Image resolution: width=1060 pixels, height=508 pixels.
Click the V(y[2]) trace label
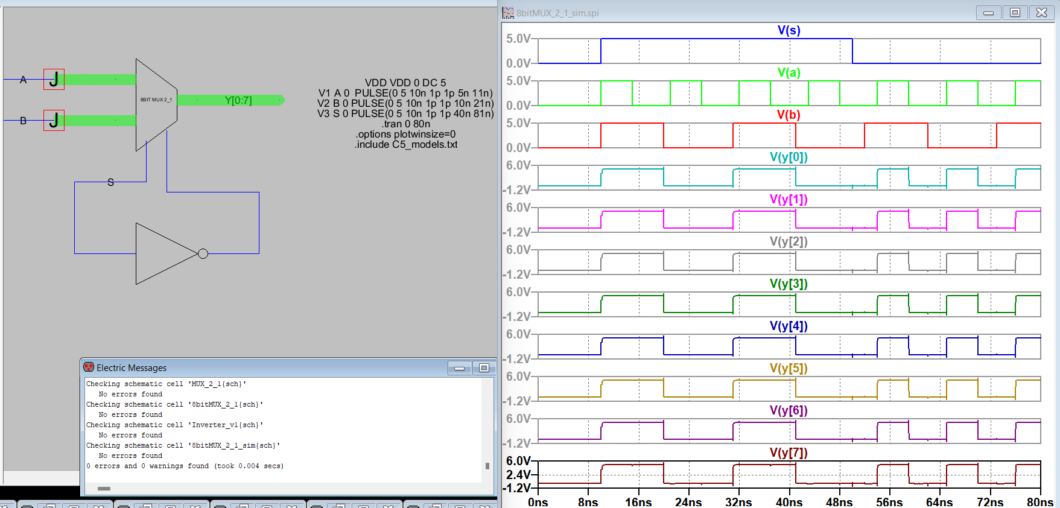click(789, 241)
